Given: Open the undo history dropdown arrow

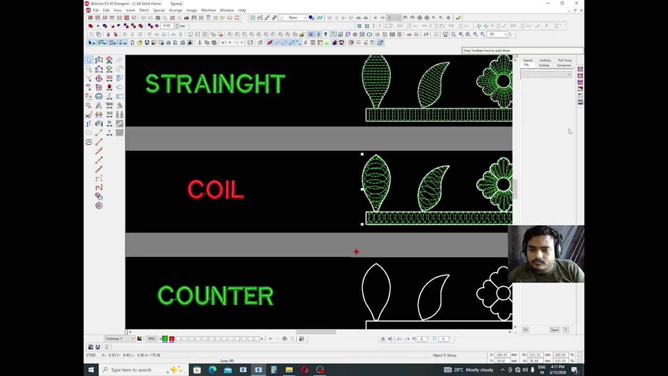Looking at the screenshot, I should (x=229, y=43).
